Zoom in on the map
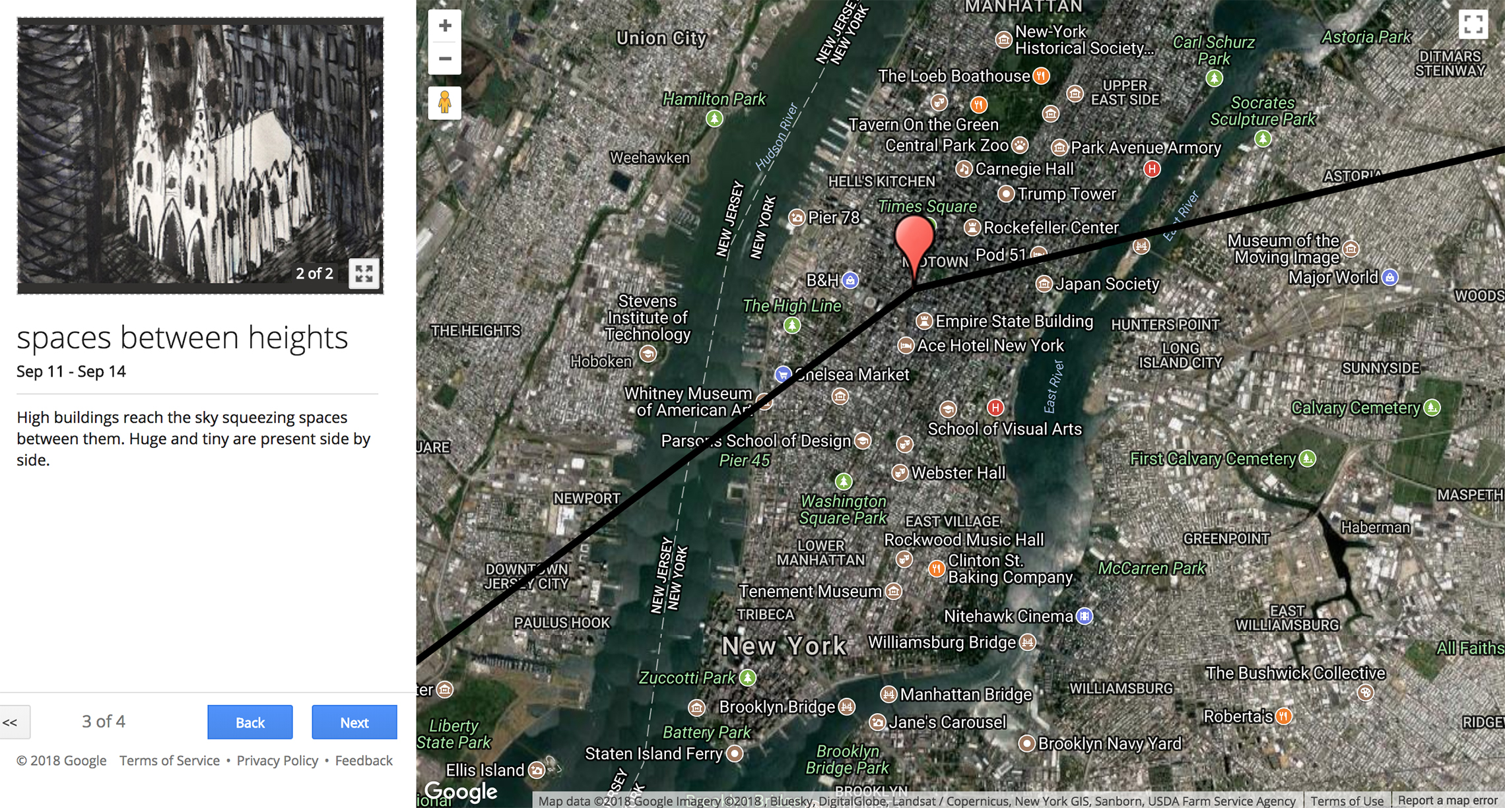The image size is (1505, 808). [445, 26]
